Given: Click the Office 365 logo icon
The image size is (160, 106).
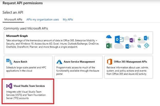Looking at the screenshot, I should [109, 62].
